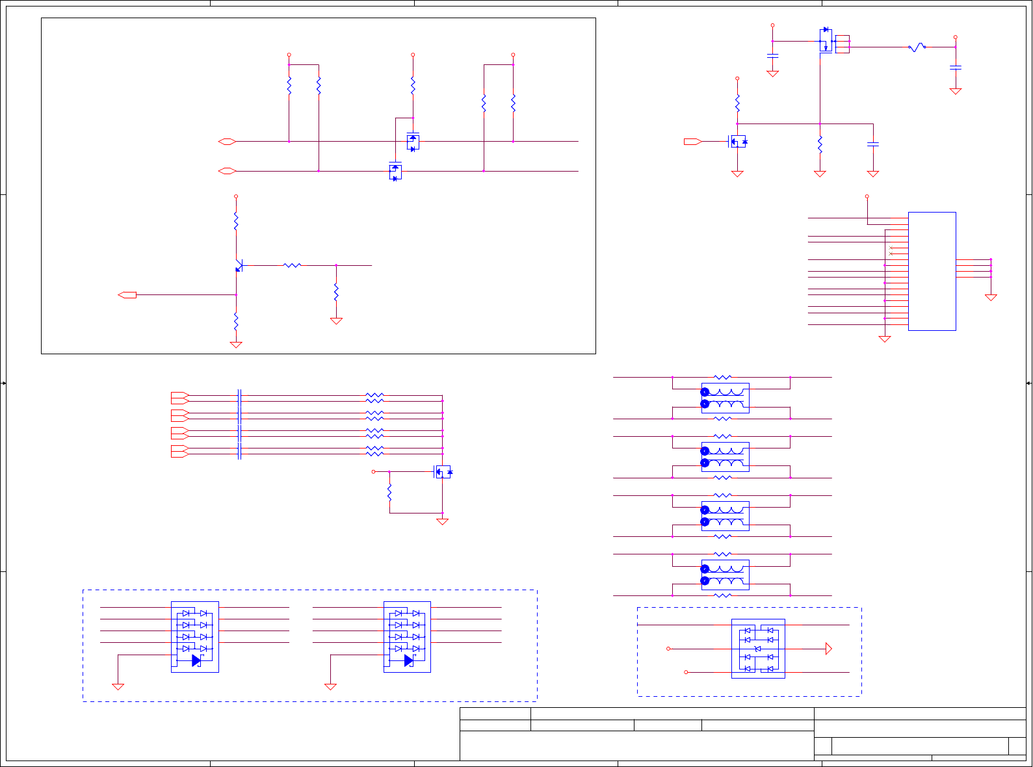This screenshot has height=767, width=1033.
Task: Select the left-pointing port near the transistor circuit
Action: 127,295
